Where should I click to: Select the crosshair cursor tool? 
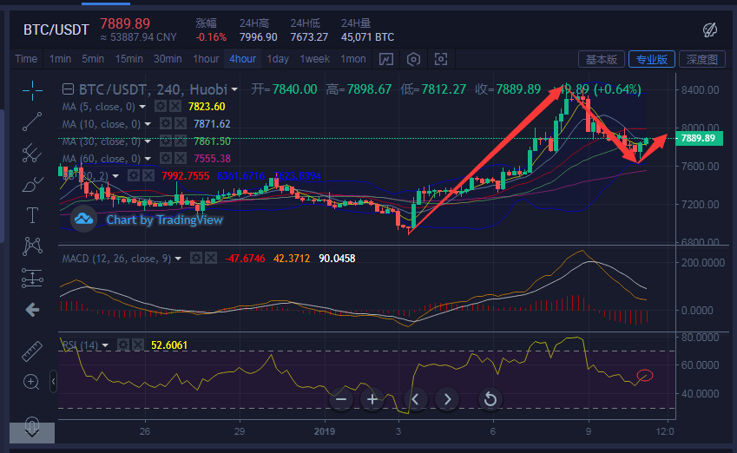(x=32, y=89)
